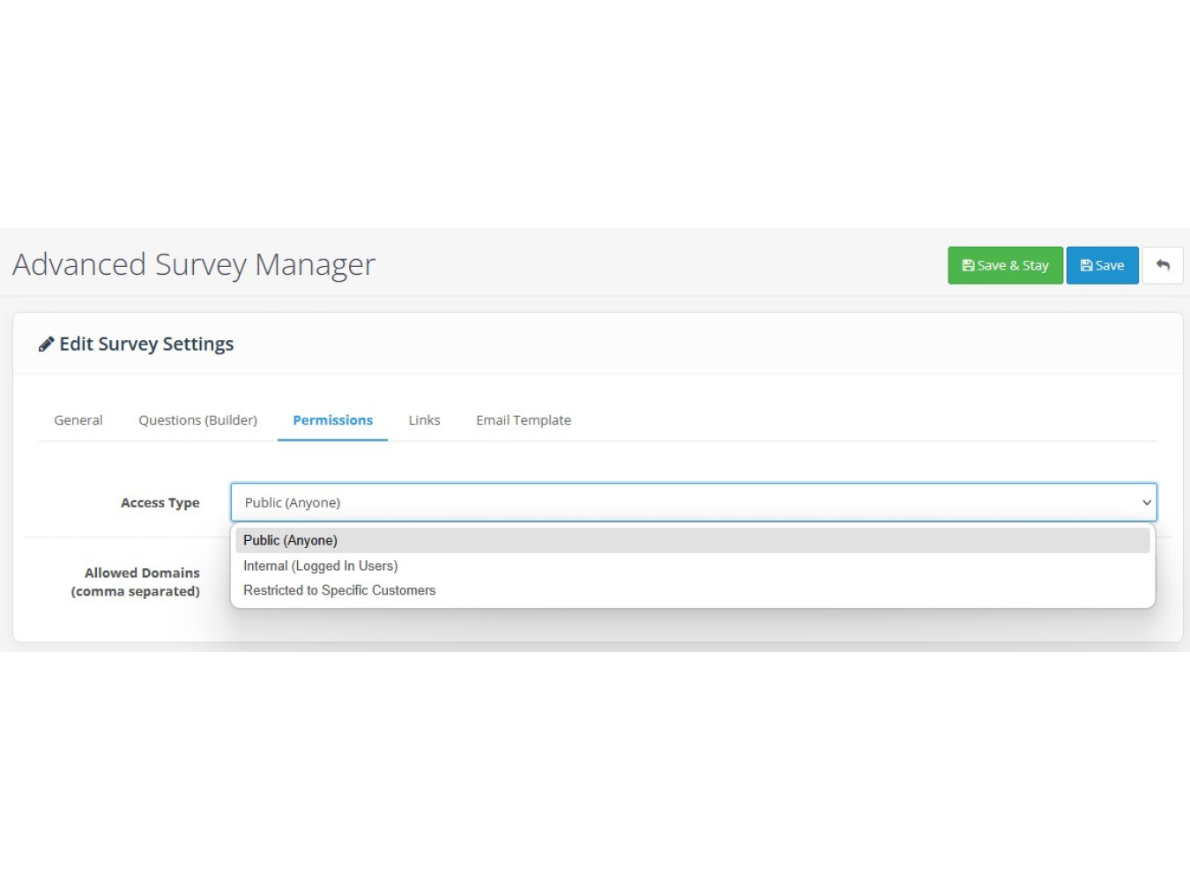Screen dimensions: 1190x881
Task: Open the Email Template tab
Action: (524, 420)
